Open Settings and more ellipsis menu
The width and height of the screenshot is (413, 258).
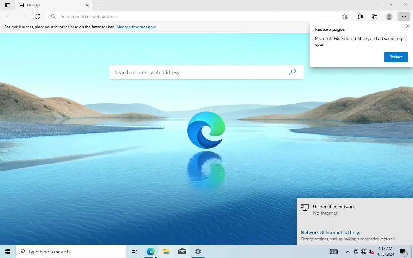click(404, 16)
